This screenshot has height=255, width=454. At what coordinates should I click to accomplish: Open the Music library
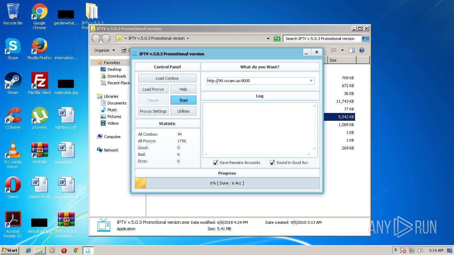click(109, 110)
